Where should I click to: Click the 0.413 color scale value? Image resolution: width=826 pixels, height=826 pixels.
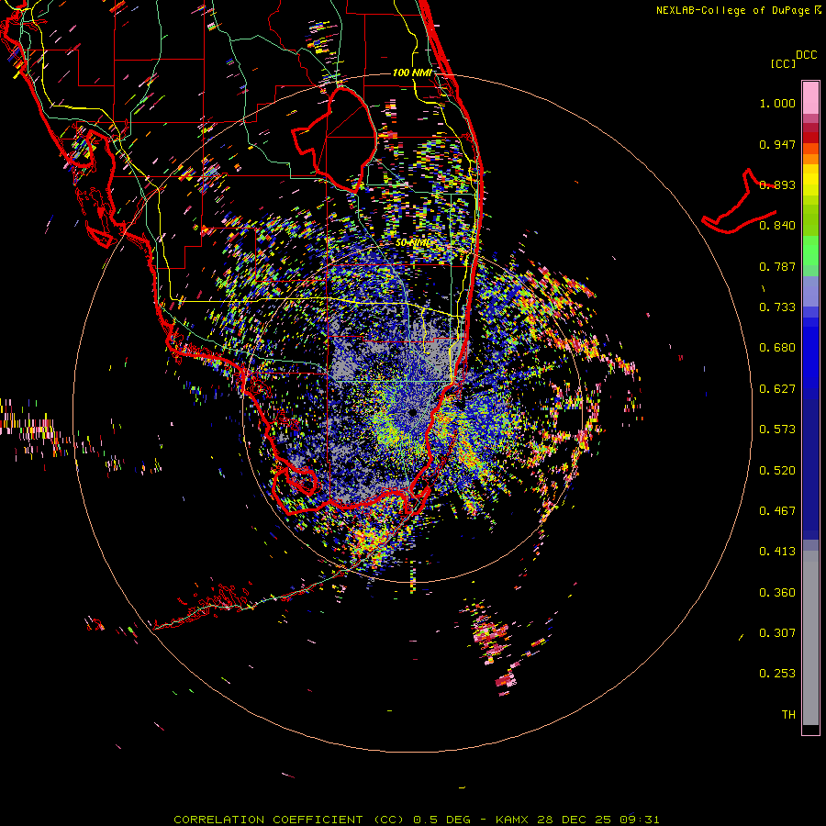point(777,552)
